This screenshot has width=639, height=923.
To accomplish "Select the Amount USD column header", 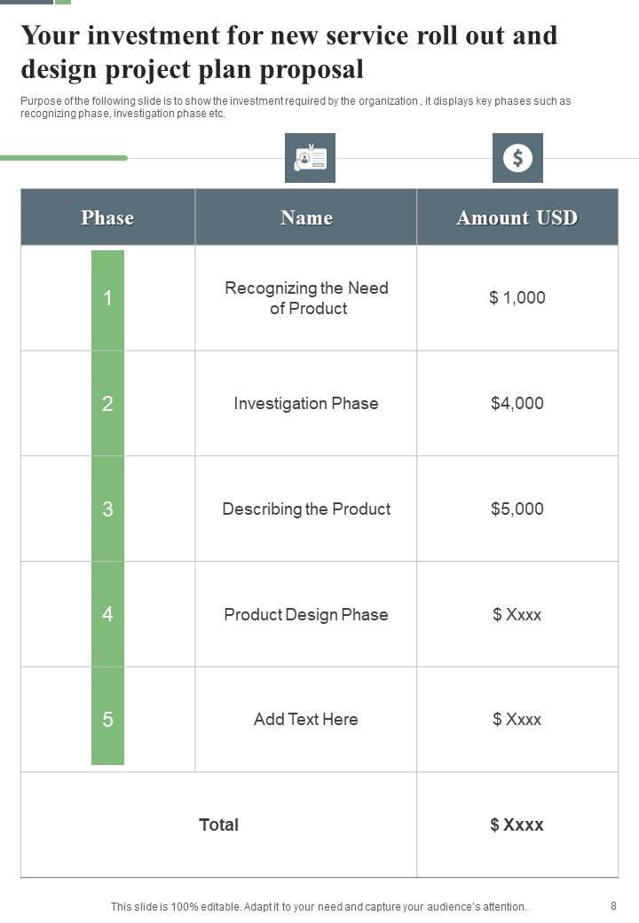I will (517, 217).
